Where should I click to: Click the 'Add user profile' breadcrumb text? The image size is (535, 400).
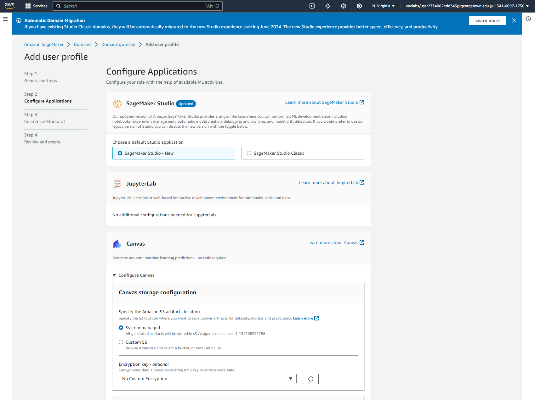162,44
